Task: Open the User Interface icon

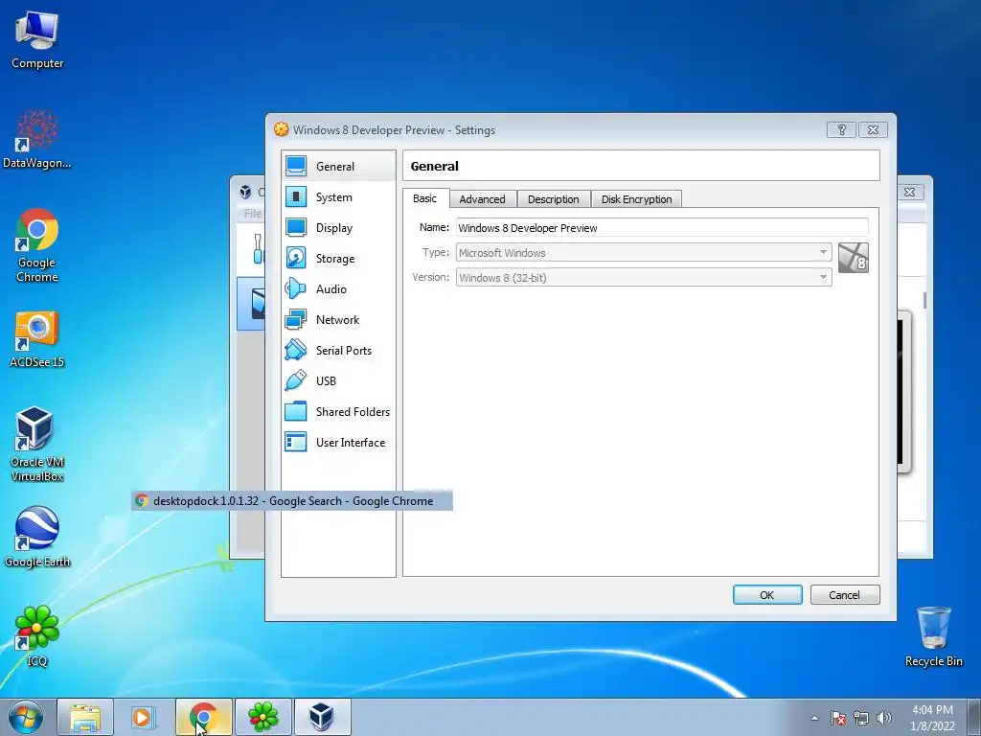Action: click(296, 442)
